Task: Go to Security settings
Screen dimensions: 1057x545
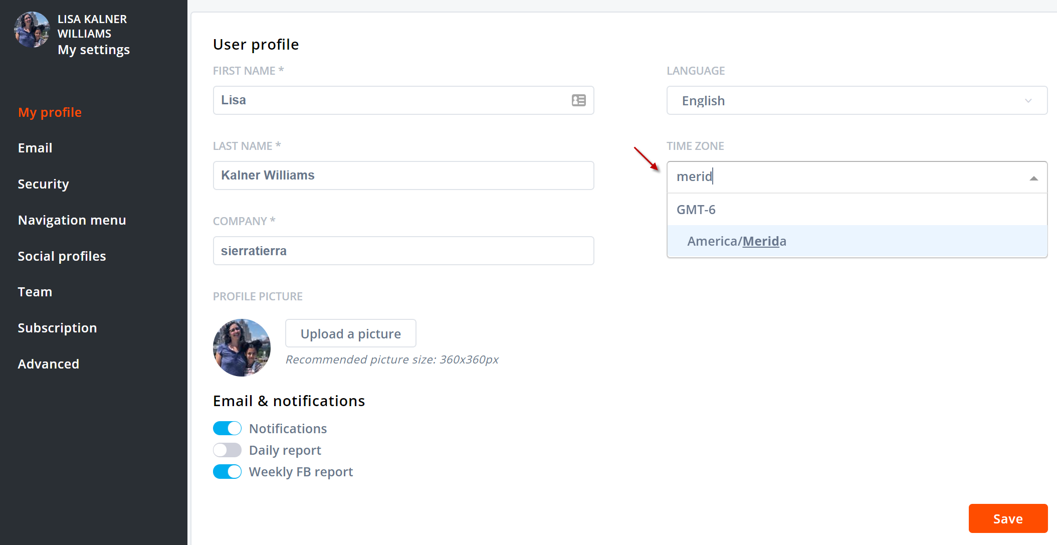Action: click(43, 184)
